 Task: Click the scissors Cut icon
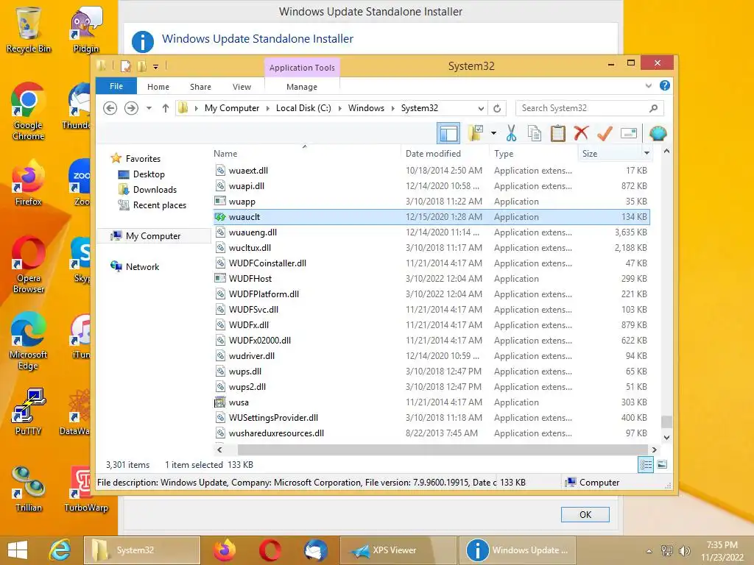click(x=511, y=133)
